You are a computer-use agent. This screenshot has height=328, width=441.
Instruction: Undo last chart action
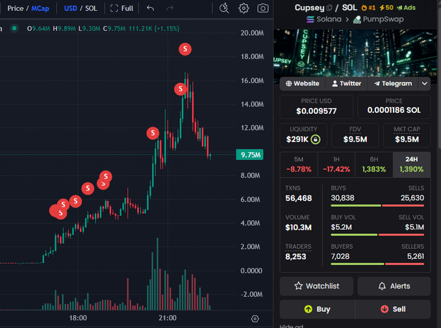[151, 8]
